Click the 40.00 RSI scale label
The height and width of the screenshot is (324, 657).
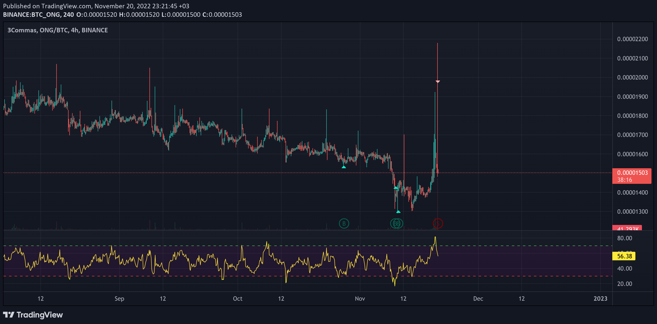(x=625, y=269)
